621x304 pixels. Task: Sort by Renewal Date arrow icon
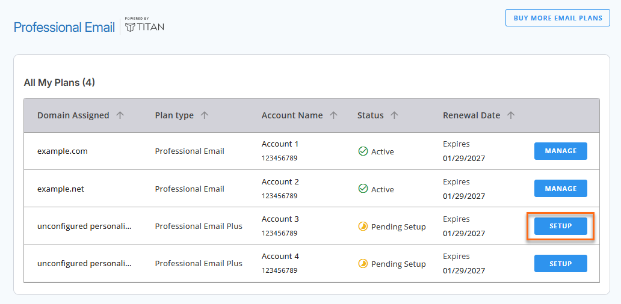tap(511, 115)
